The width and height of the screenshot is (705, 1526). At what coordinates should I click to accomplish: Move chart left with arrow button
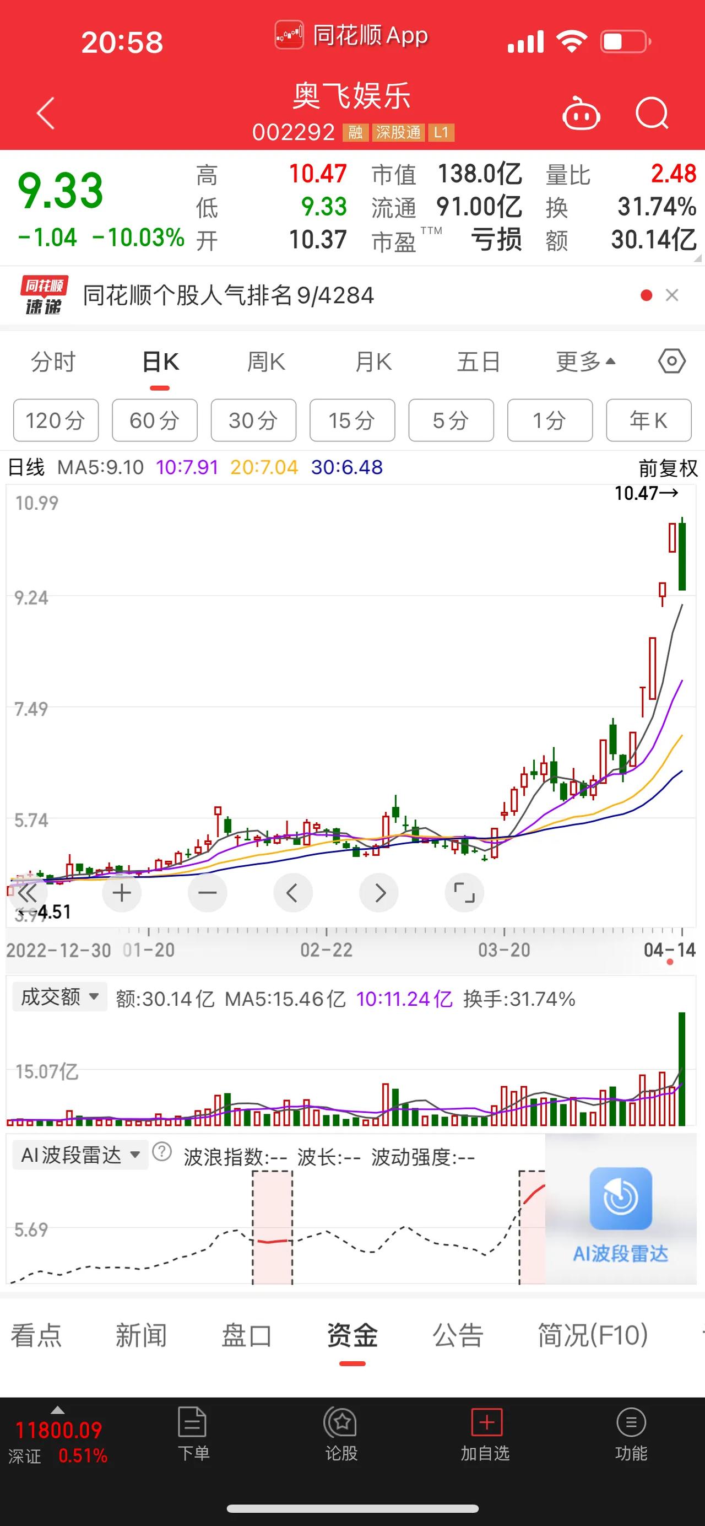point(292,893)
